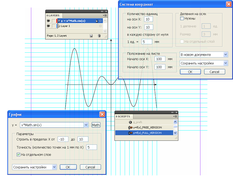Viewport: 233px width, 177px height.
Task: Expand the Layer 1 disclosure triangle
Action: coord(59,26)
